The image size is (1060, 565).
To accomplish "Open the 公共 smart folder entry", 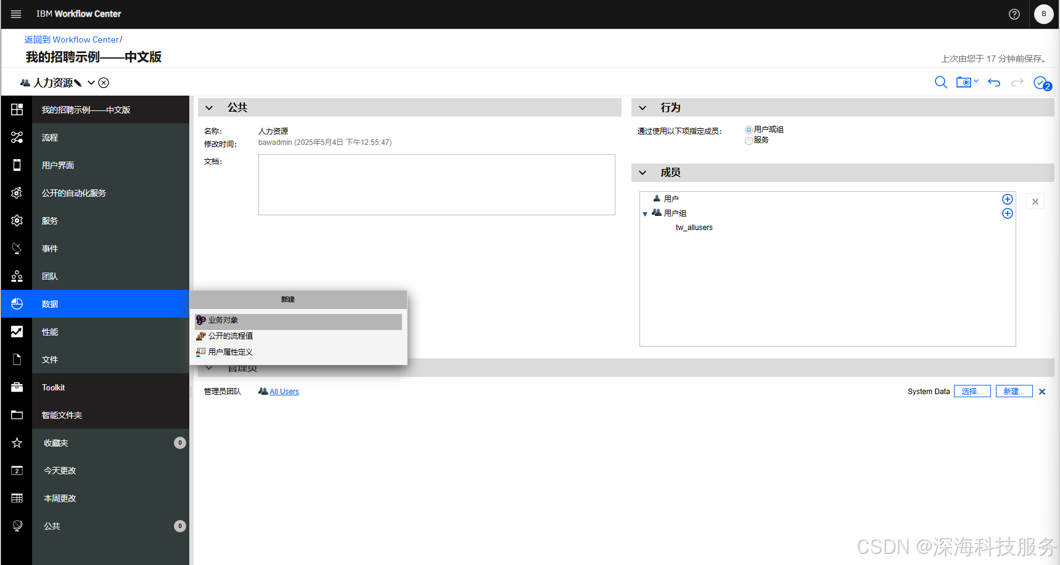I will (x=110, y=526).
